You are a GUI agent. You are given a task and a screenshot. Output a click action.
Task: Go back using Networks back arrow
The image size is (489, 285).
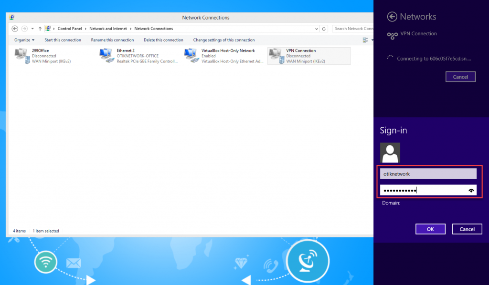(x=392, y=17)
